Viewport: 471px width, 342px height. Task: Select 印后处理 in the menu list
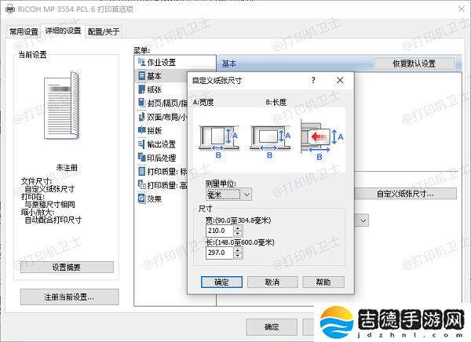161,158
